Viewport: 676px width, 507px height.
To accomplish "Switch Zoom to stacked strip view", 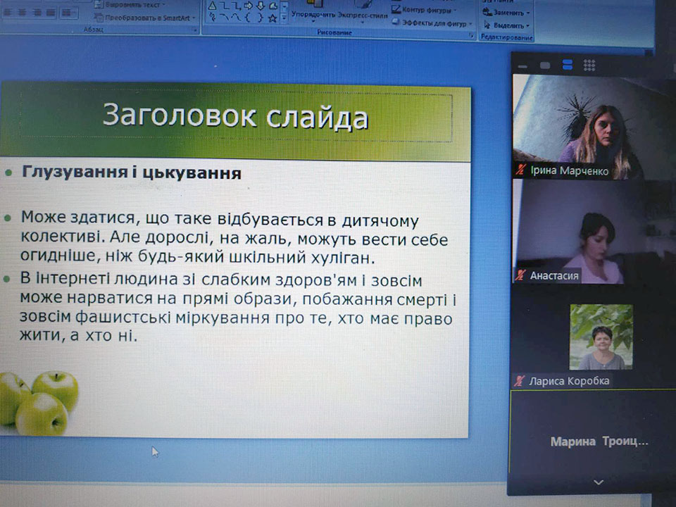I will pyautogui.click(x=568, y=65).
